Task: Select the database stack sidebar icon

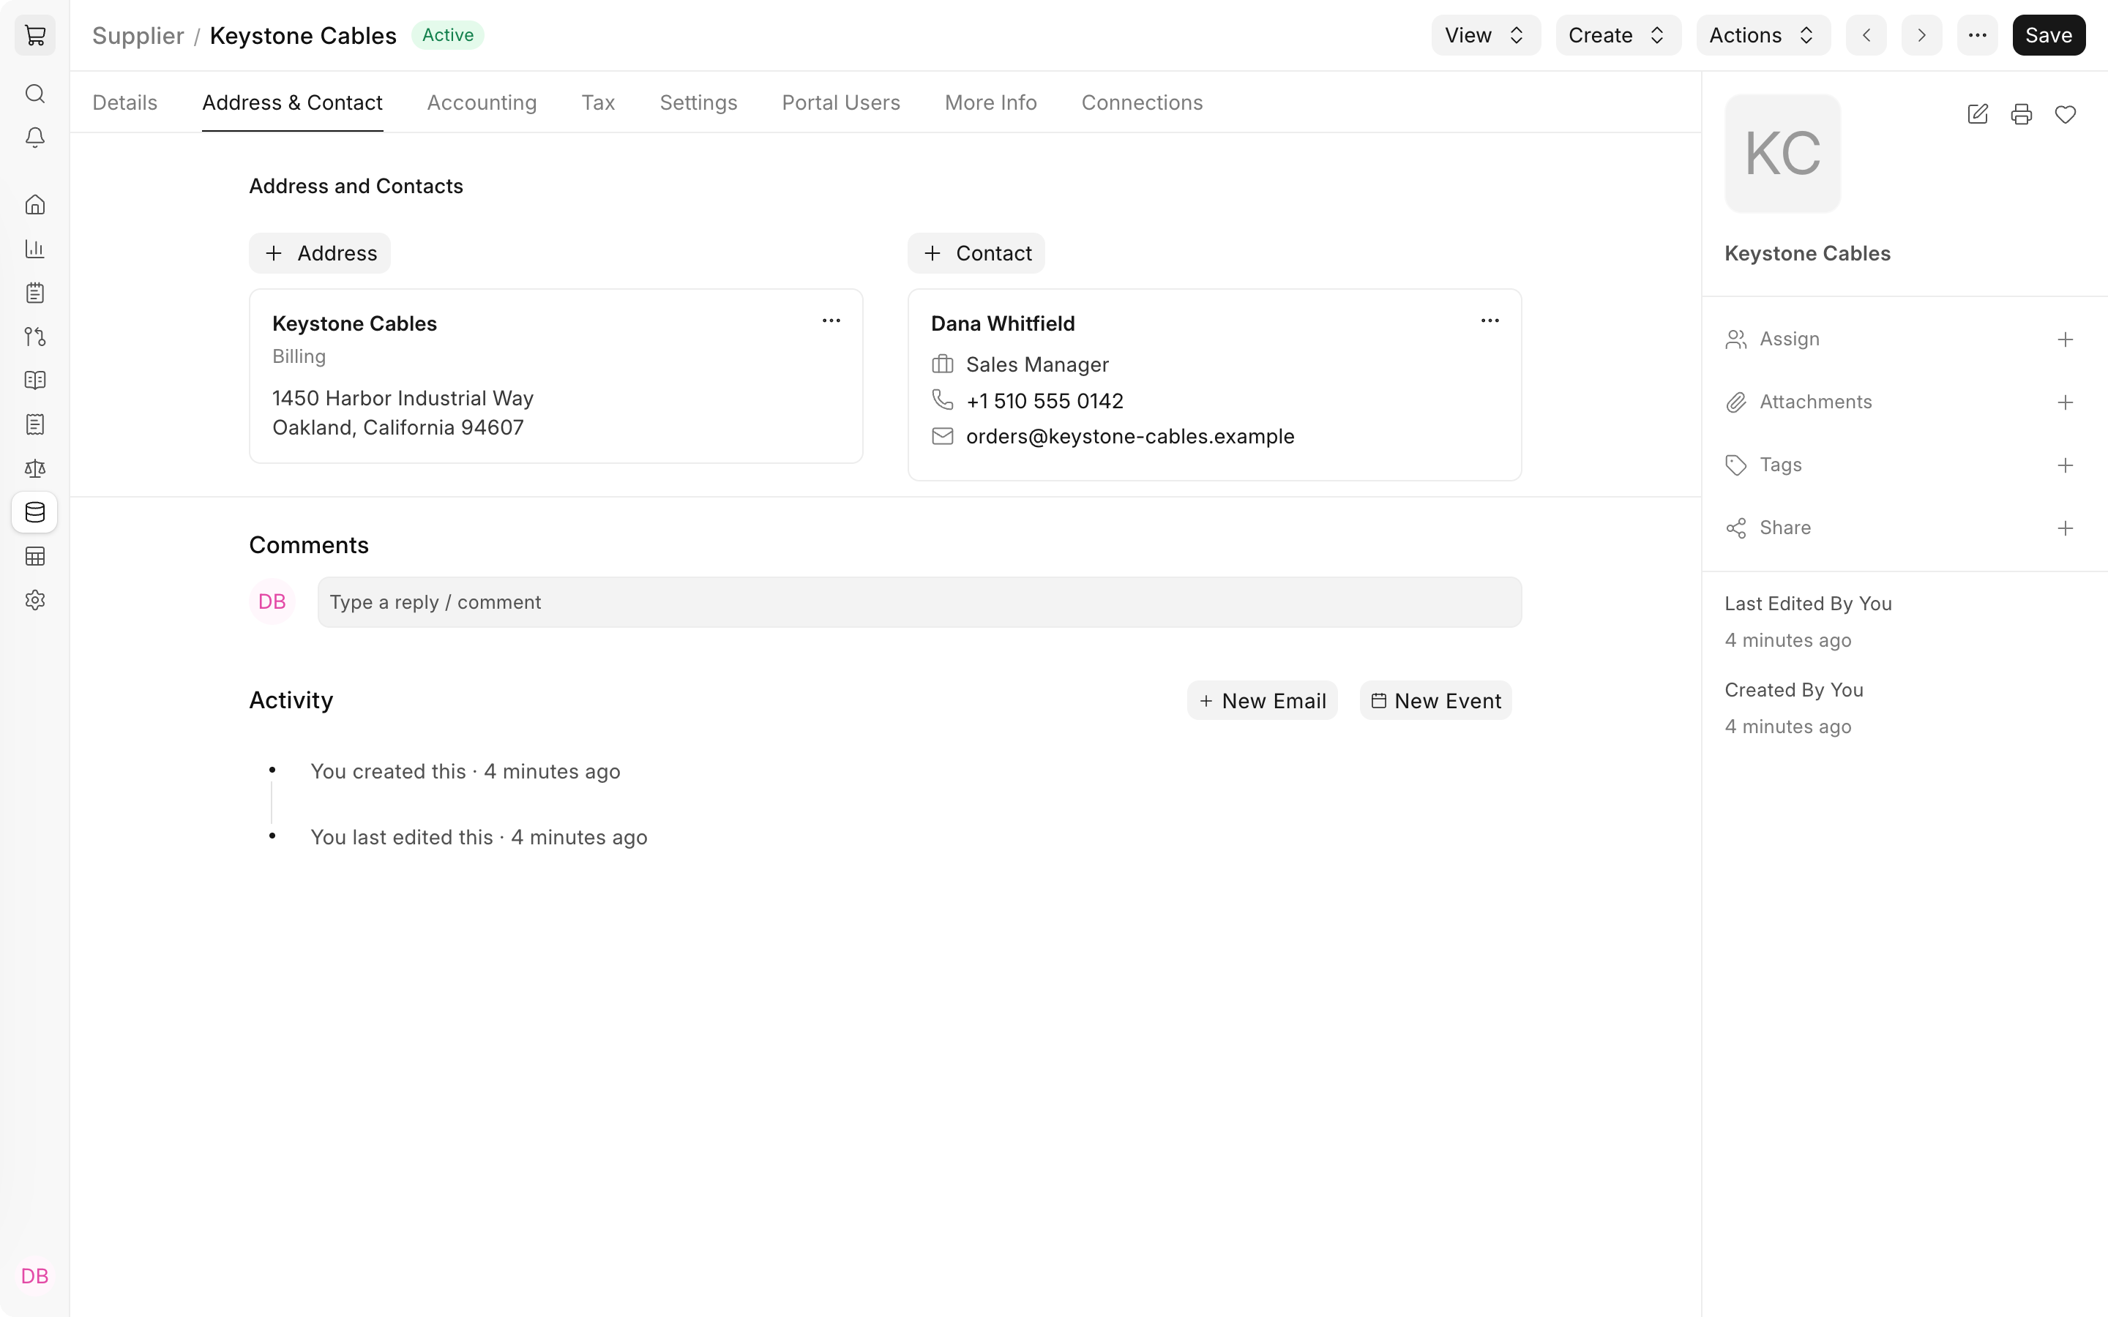Action: [x=35, y=512]
